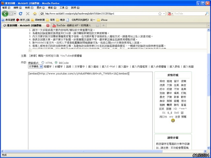Insert the 飛吻 emoticon
Screen dimensions: 211x158
[x=162, y=81]
